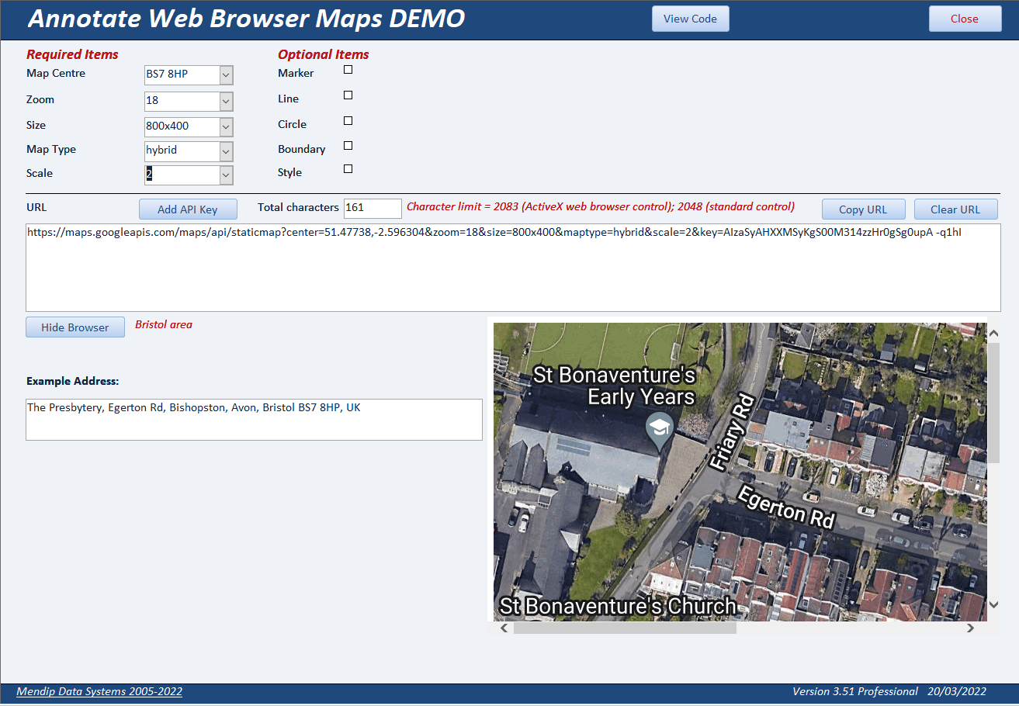Viewport: 1019px width, 706px height.
Task: Clear the URL with Clear URL button
Action: pyautogui.click(x=955, y=209)
